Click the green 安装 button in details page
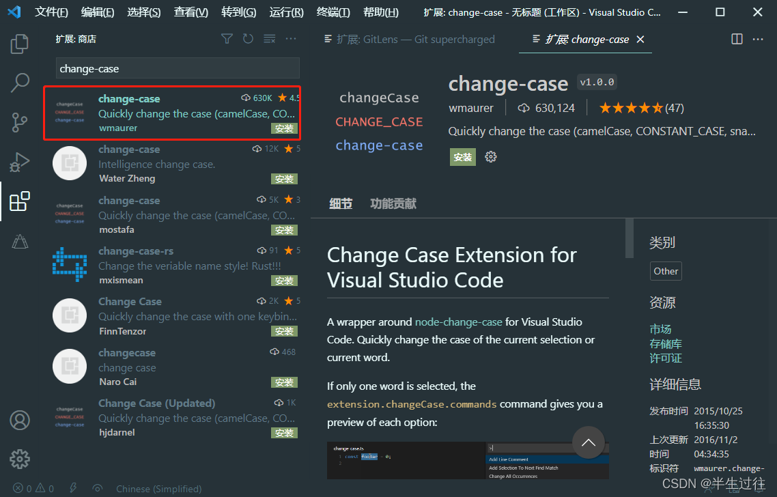The height and width of the screenshot is (497, 777). (463, 157)
